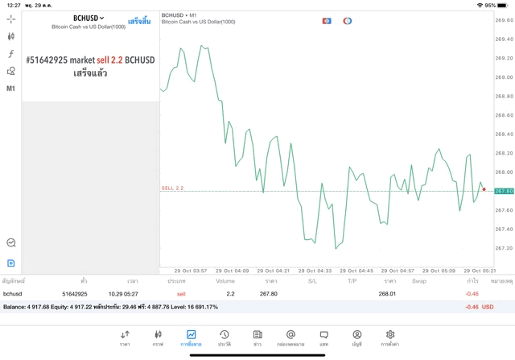Open the ประวัติ history tab
This screenshot has height=360, width=515.
pos(225,338)
